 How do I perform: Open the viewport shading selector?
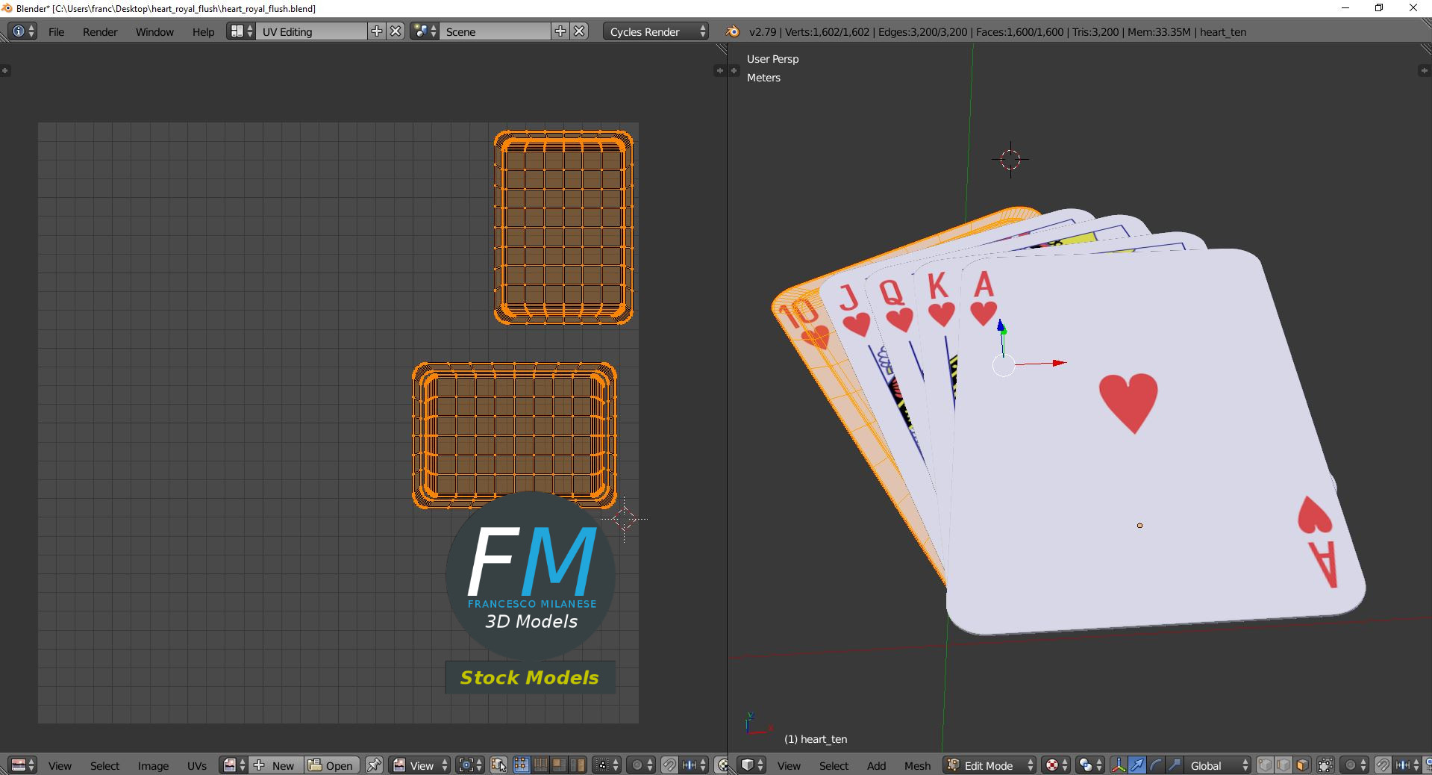pos(1056,765)
